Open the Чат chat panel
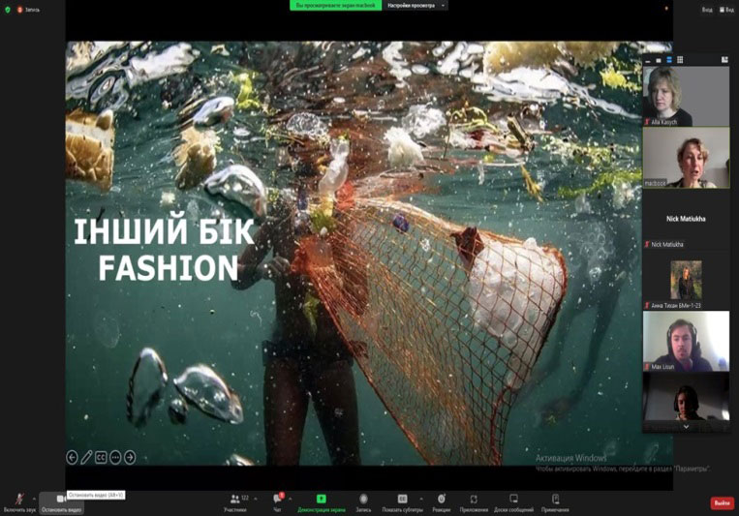739x516 pixels. 277,503
